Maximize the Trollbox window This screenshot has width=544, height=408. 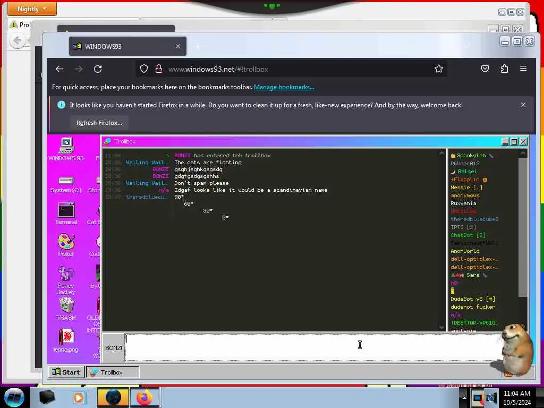point(514,141)
